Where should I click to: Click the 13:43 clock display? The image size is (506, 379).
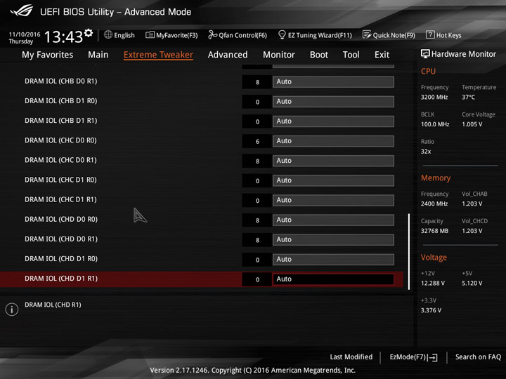click(x=63, y=36)
